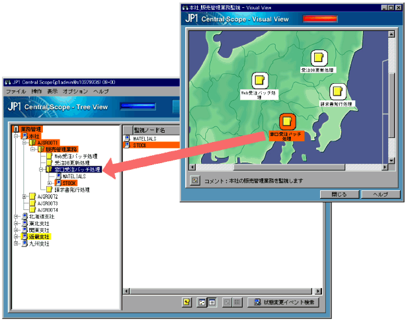Image resolution: width=406 pixels, height=321 pixels.
Task: Click the AJSROOT4 folder icon in the tree
Action: (32, 210)
